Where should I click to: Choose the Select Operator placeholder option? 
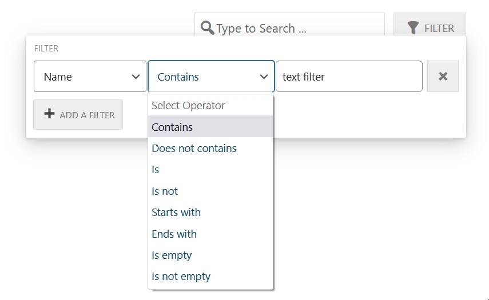[210, 105]
